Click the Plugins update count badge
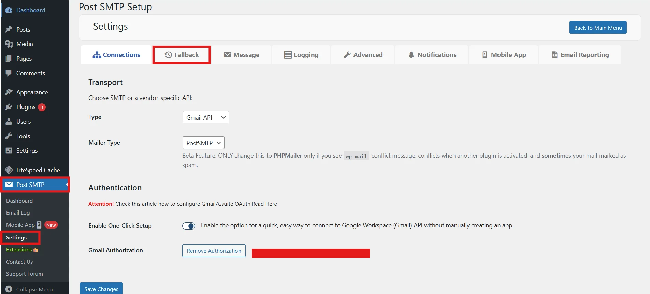650x294 pixels. click(42, 107)
